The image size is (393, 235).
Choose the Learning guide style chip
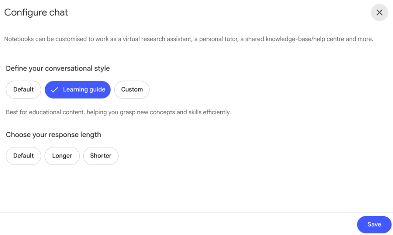pos(78,90)
